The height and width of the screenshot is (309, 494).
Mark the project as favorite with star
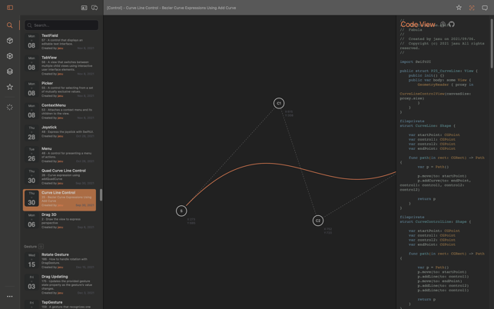tap(459, 8)
